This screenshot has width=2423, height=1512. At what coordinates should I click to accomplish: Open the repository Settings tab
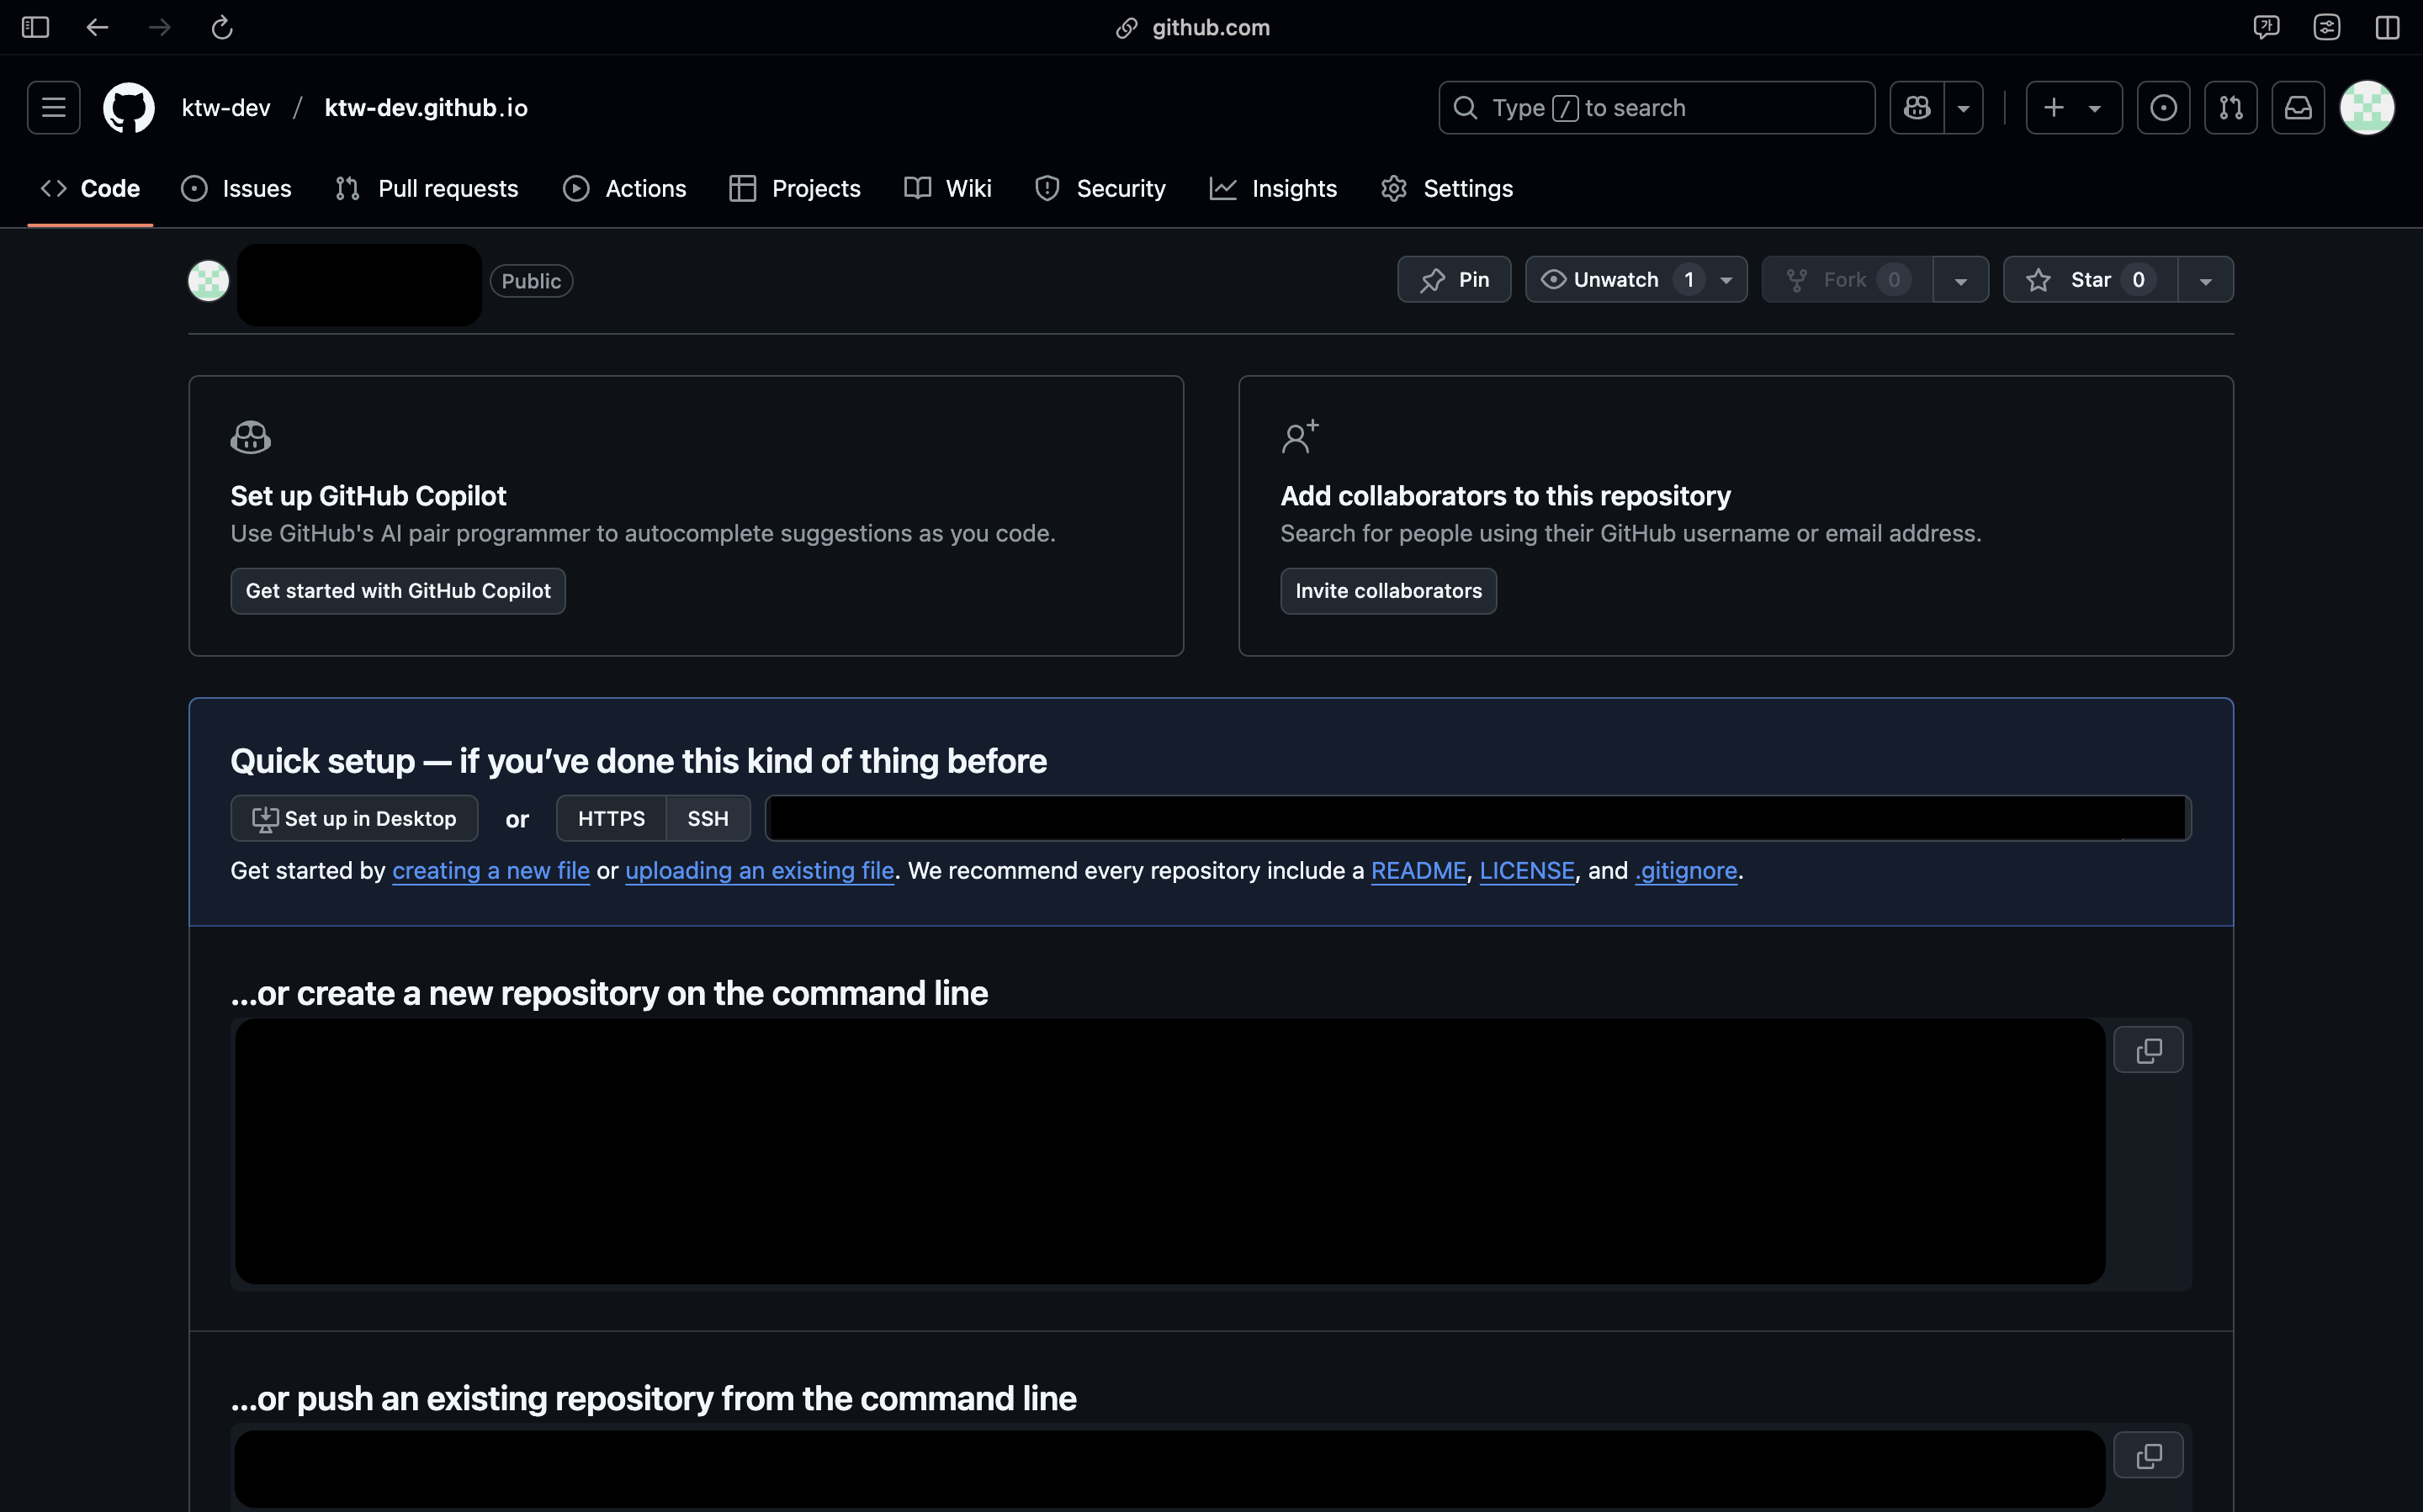[1446, 188]
